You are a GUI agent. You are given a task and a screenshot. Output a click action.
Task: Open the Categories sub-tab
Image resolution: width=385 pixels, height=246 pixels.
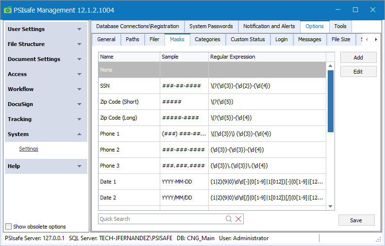coord(207,39)
